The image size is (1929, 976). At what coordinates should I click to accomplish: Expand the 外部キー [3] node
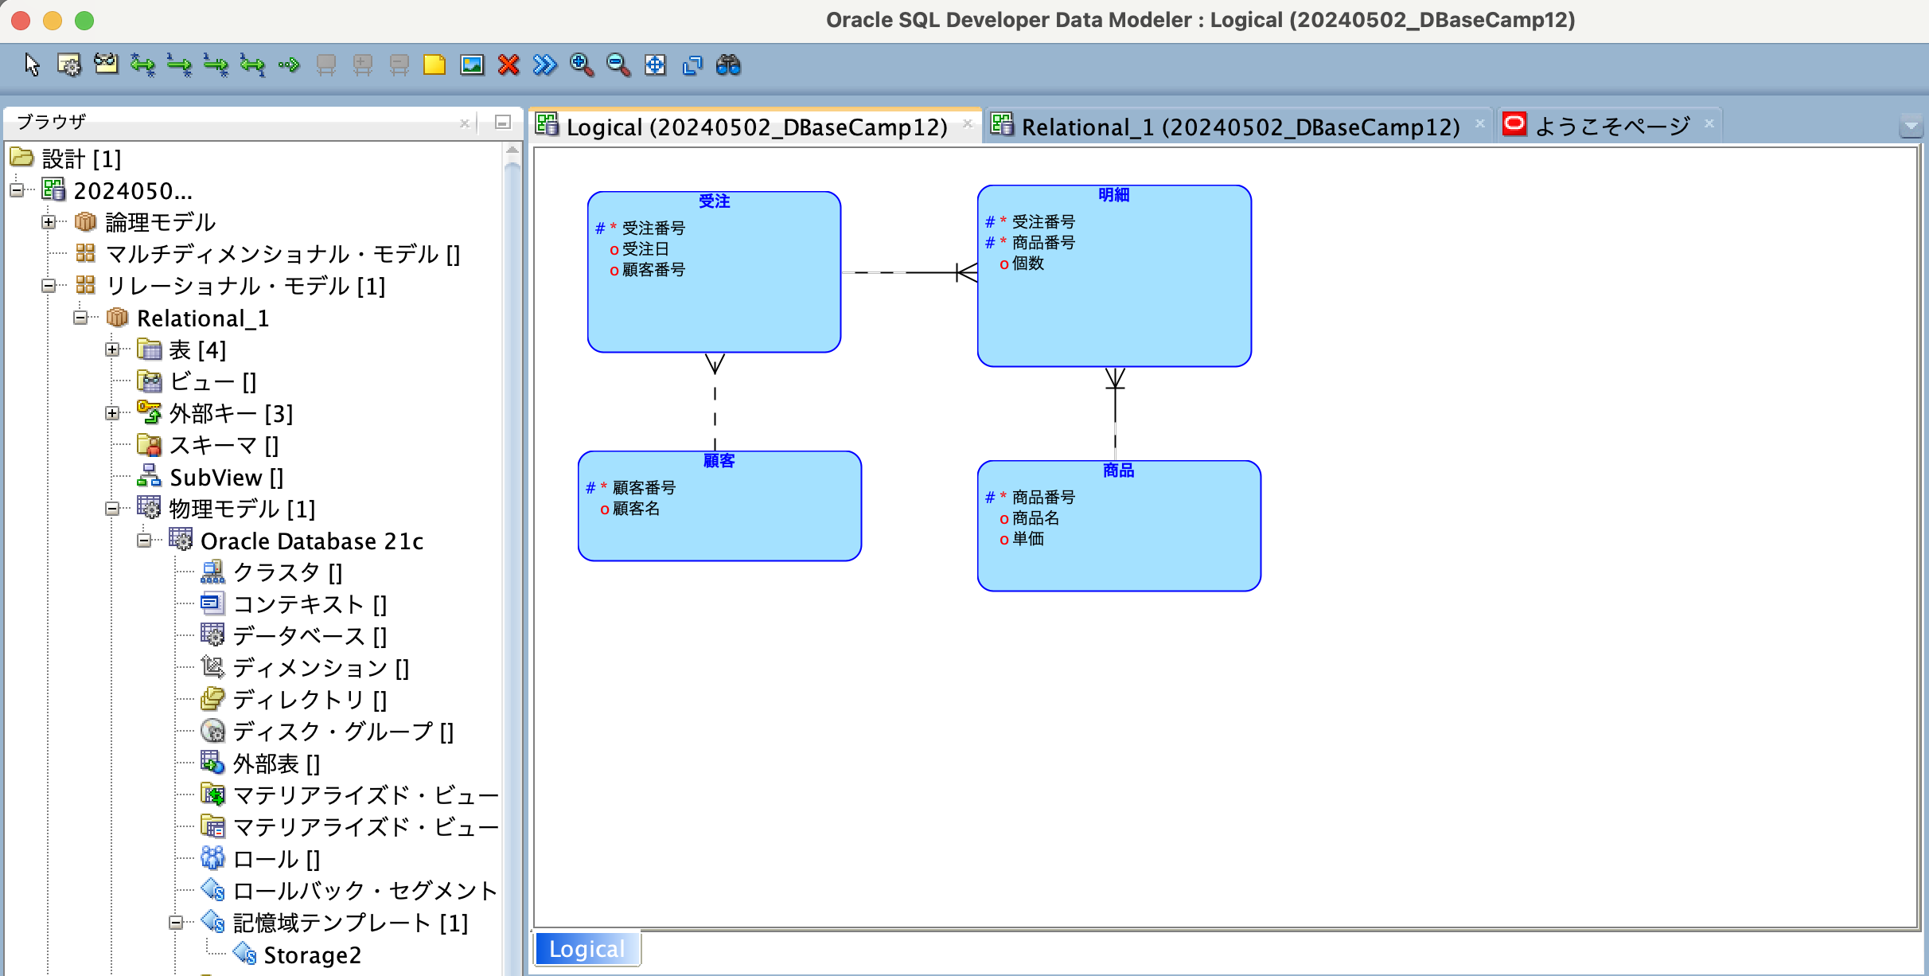click(112, 413)
